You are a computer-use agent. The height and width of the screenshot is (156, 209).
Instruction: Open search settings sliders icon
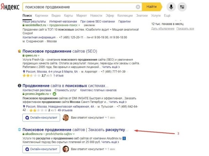coord(182,7)
